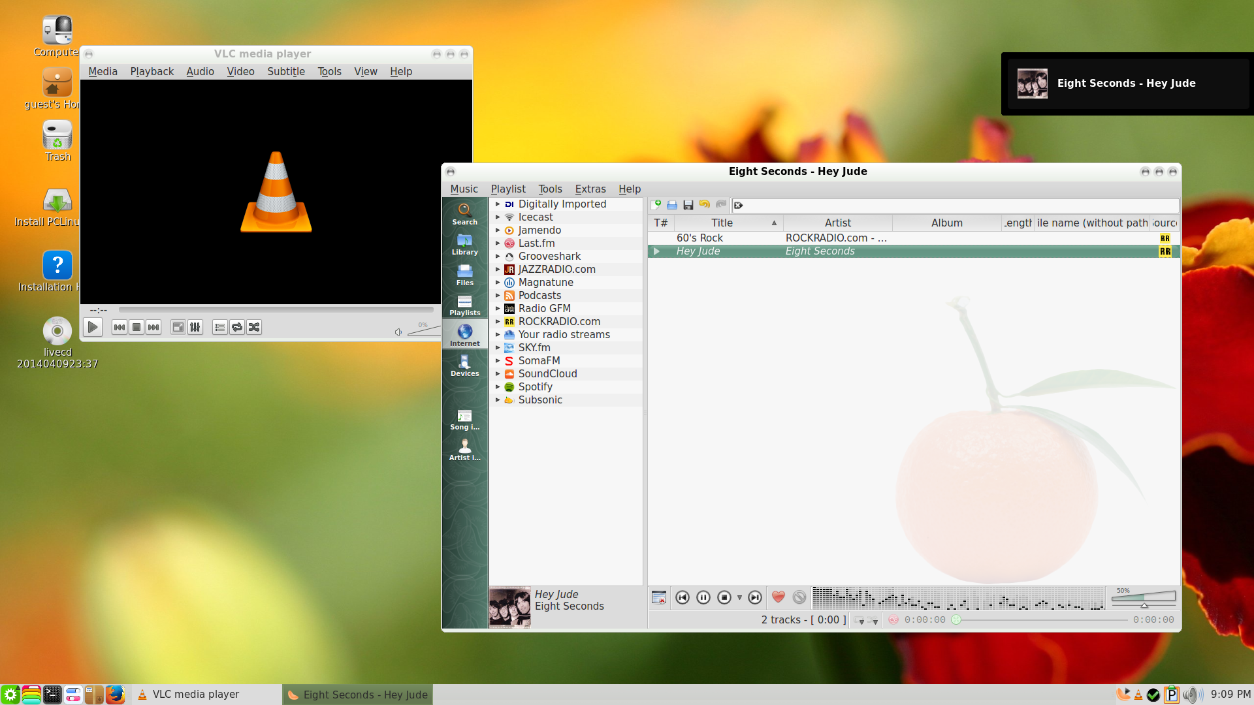
Task: Open the Extras menu in Clementine
Action: (x=590, y=189)
